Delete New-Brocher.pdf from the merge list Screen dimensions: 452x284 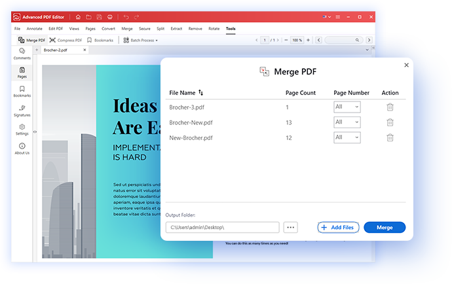390,137
